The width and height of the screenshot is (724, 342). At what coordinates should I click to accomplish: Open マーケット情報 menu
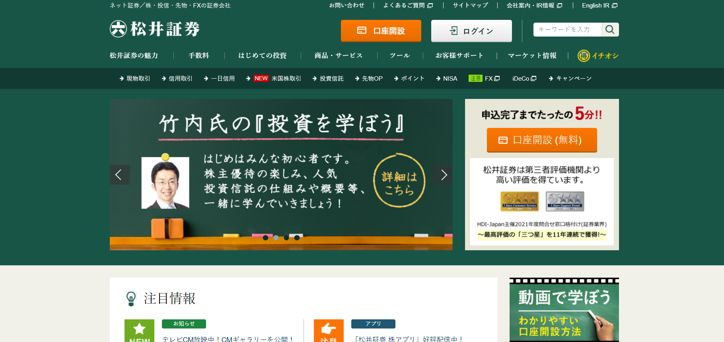(x=532, y=56)
